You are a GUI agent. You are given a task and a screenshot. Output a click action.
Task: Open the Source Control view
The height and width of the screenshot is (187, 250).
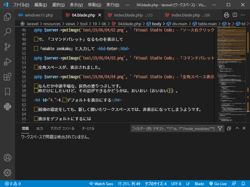[x=7, y=46]
